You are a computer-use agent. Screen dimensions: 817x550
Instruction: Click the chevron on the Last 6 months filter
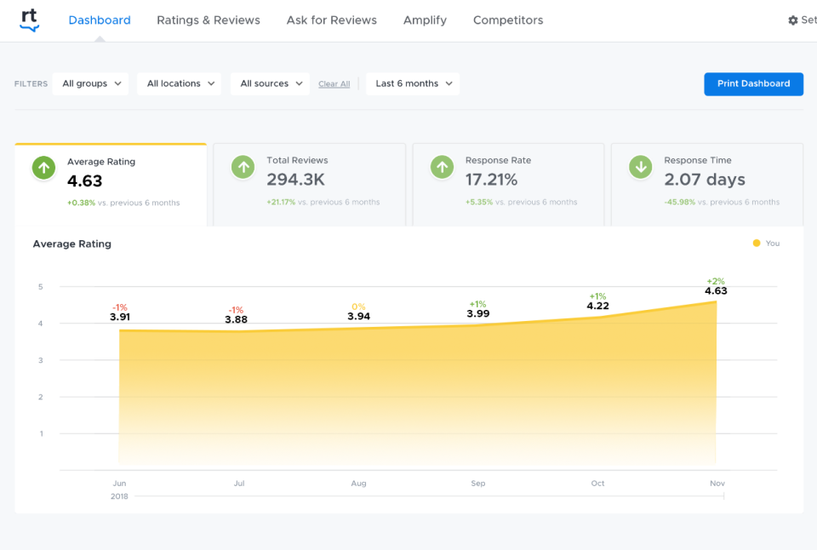pos(449,83)
